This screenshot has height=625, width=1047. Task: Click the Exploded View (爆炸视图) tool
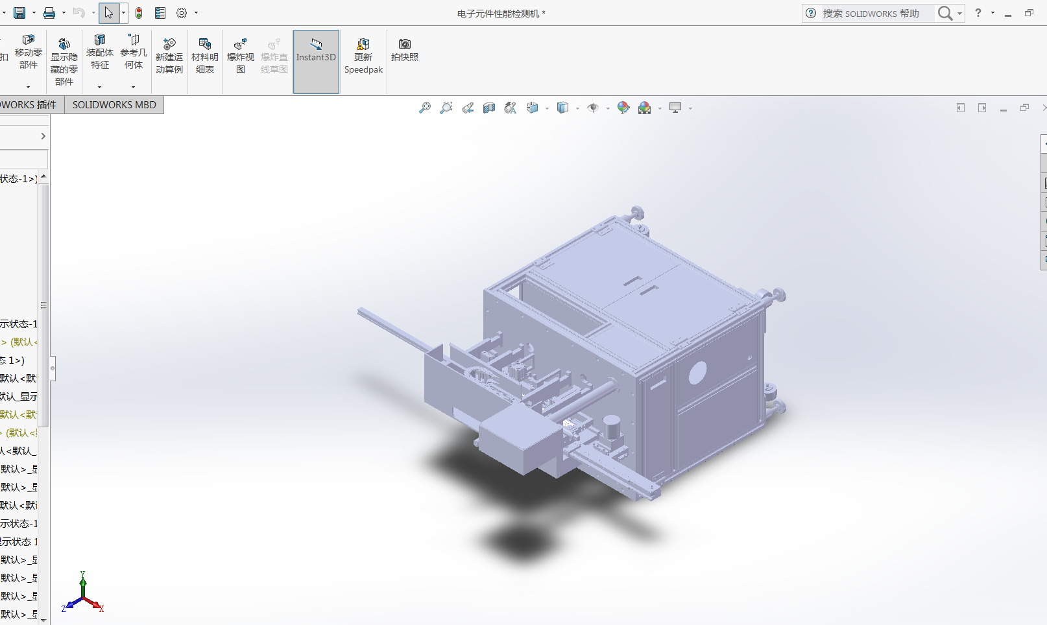240,56
